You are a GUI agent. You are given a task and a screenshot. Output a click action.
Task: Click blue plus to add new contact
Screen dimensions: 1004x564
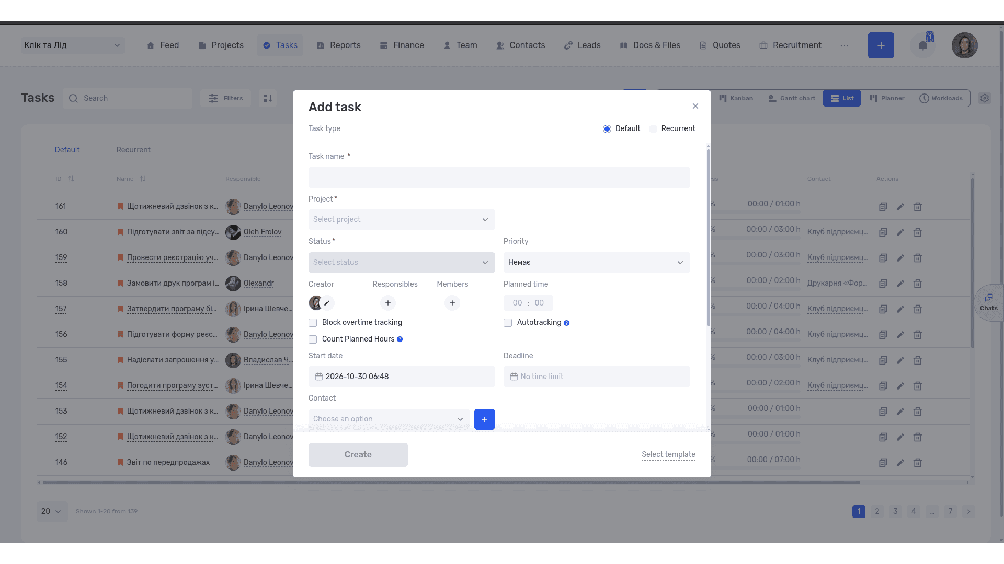coord(485,419)
